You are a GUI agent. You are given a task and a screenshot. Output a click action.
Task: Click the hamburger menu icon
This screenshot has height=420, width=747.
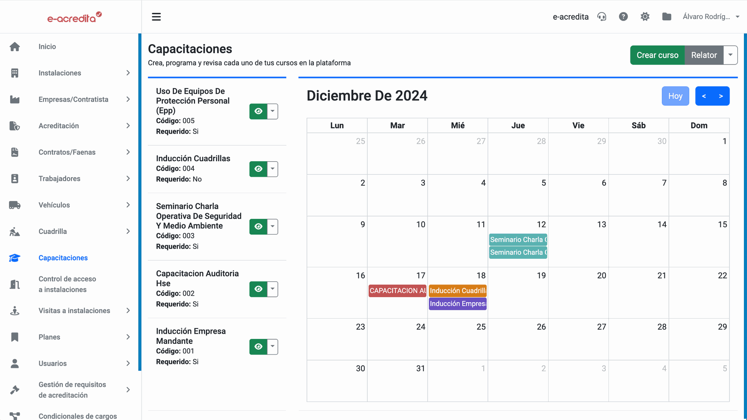[x=156, y=17]
